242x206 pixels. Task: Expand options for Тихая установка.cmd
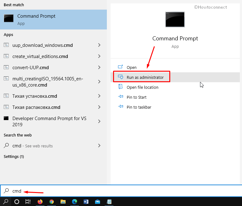99,96
